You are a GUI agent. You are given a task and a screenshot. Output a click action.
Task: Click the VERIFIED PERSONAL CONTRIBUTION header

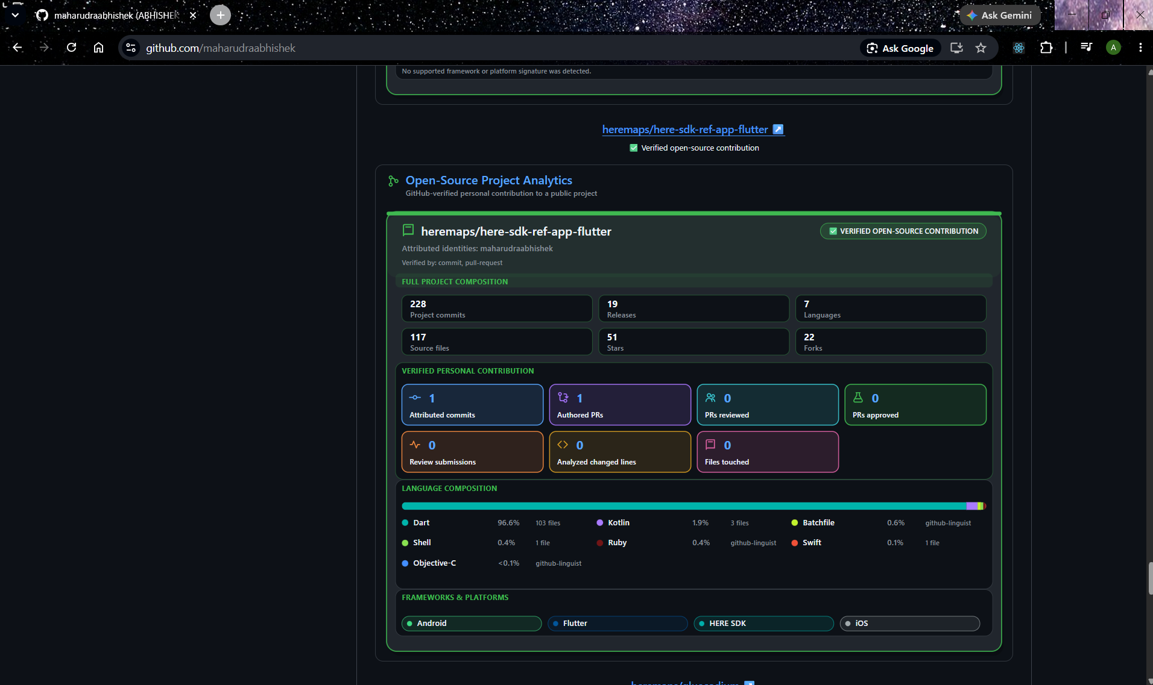(468, 371)
